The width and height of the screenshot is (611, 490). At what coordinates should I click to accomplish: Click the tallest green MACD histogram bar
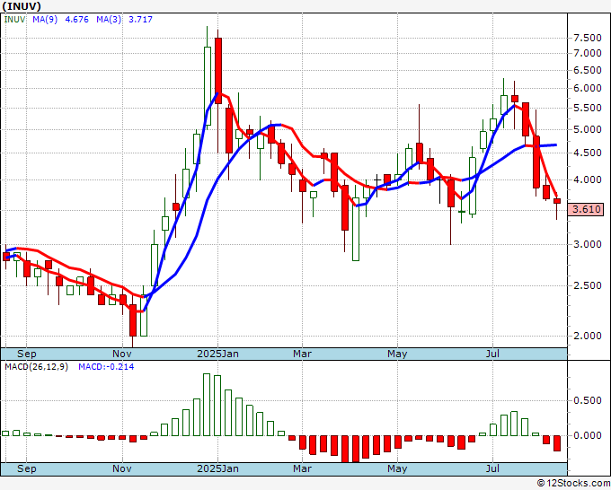coord(208,405)
